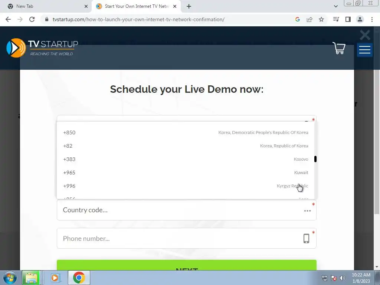The height and width of the screenshot is (285, 380).
Task: Open File Explorer from taskbar
Action: [31, 278]
